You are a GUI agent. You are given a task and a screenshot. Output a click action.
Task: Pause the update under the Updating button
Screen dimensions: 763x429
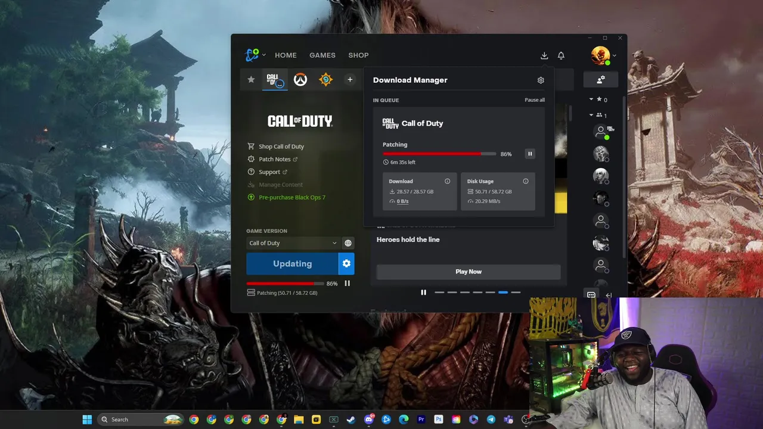(347, 284)
